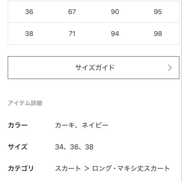Select size 36 in the size table

click(29, 12)
